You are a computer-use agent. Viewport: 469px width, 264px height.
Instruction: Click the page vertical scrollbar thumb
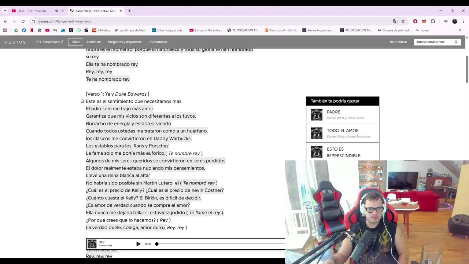[x=467, y=69]
